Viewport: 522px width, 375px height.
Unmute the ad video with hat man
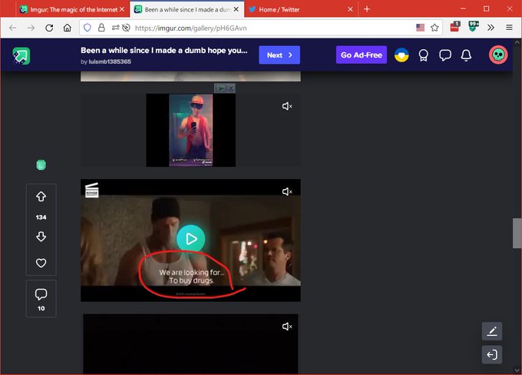coord(287,106)
